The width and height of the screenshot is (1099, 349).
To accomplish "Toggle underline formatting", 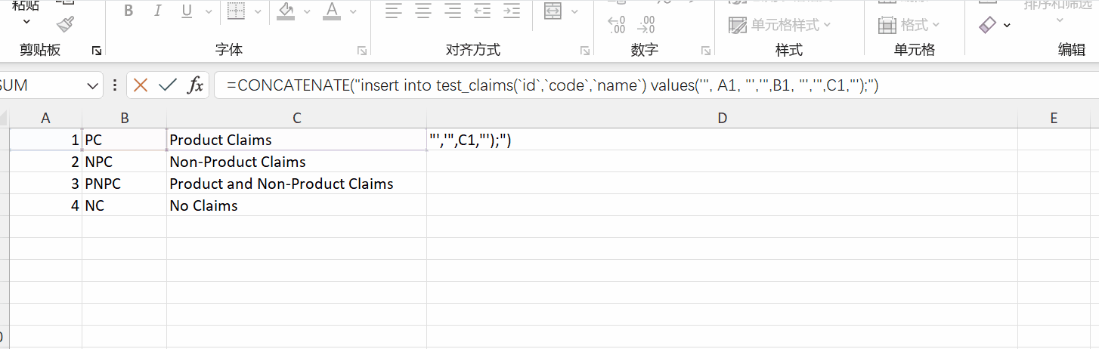I will coord(187,11).
